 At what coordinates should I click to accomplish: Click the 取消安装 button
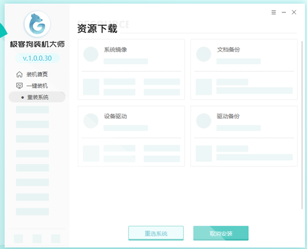[x=221, y=233]
